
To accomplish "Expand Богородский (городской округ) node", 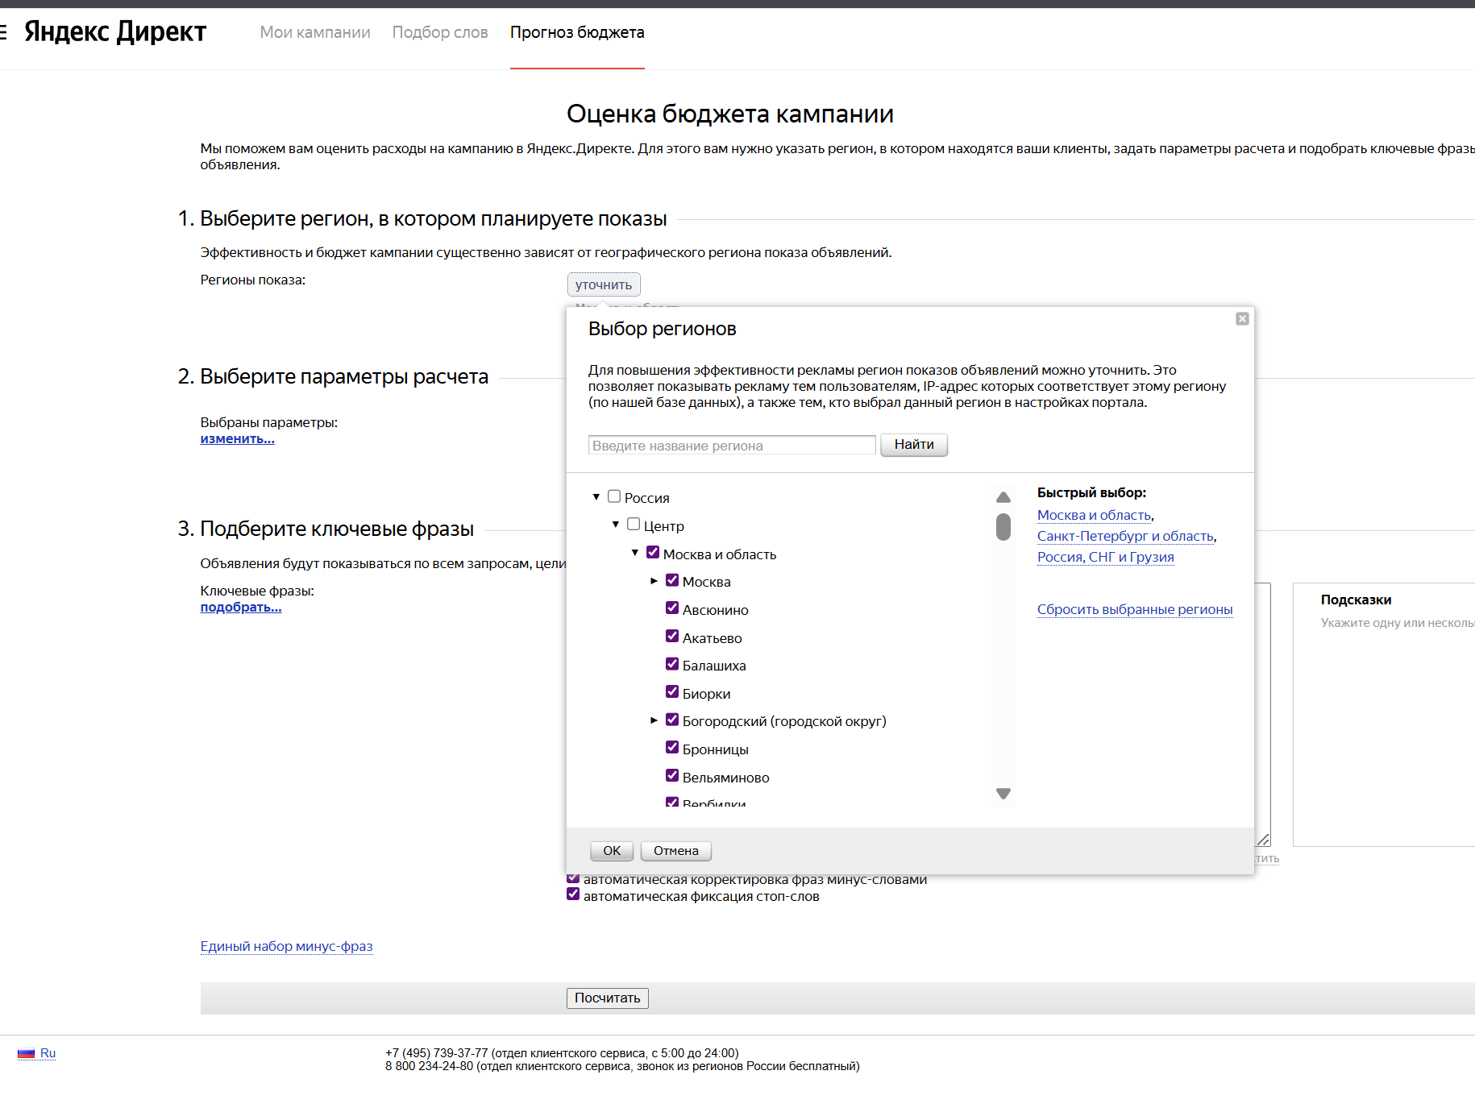I will (x=654, y=720).
